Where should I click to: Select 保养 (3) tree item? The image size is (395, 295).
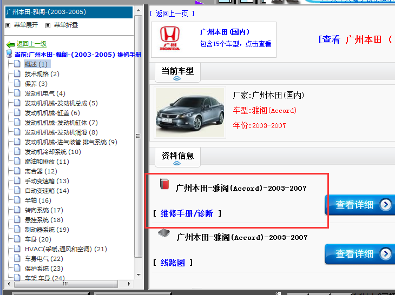(36, 84)
